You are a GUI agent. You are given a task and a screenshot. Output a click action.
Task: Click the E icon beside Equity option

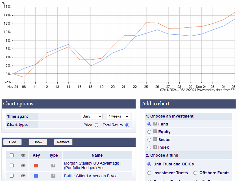tap(155, 131)
